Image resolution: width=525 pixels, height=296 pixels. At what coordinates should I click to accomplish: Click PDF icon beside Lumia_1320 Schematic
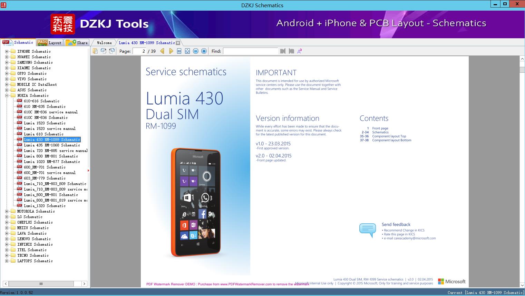(x=20, y=206)
